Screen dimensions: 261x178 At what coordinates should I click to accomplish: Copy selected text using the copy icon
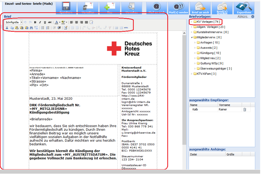point(12,28)
